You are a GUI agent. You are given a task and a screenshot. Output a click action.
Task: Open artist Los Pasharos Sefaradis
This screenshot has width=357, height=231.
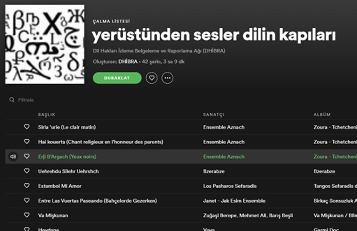230,186
